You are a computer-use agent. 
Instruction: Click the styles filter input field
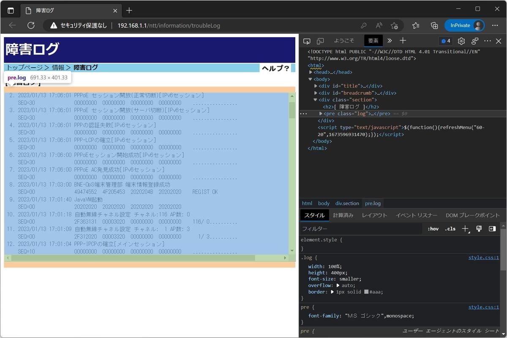pos(361,229)
